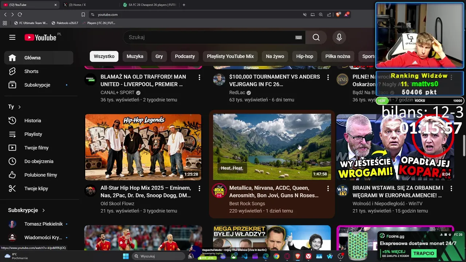This screenshot has height=262, width=466.
Task: Open Tomasz Piekielnik subscription channel
Action: click(x=39, y=224)
